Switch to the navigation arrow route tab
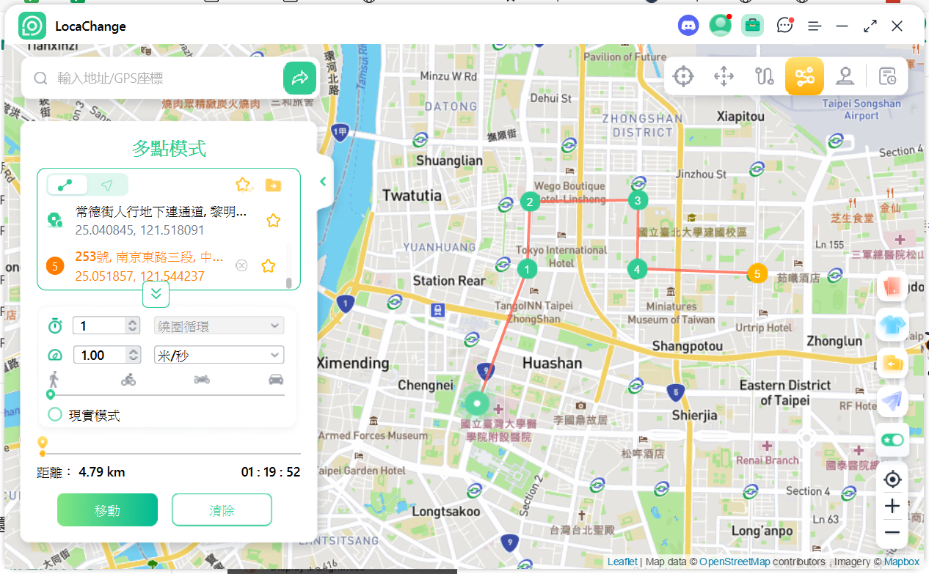The width and height of the screenshot is (929, 574). (x=107, y=185)
